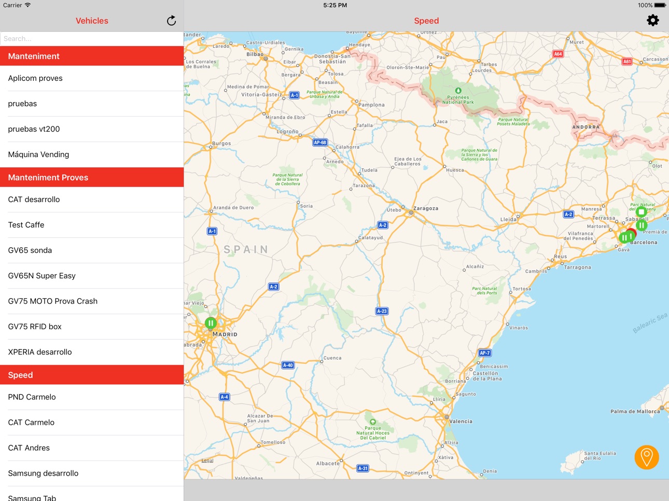This screenshot has width=669, height=501.
Task: Open vehicle XPERIA desarrollo
Action: pos(92,352)
